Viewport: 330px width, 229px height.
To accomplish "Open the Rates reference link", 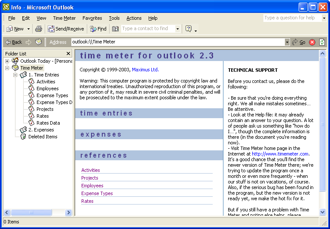I will coord(87,201).
